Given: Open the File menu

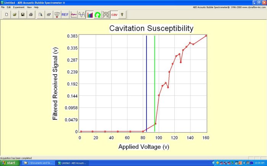Looking at the screenshot, I should click(3, 7).
